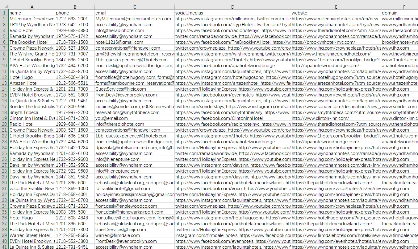The width and height of the screenshot is (418, 249).
Task: Select 'Artezen Hotel' name cell
Action: pyautogui.click(x=32, y=83)
